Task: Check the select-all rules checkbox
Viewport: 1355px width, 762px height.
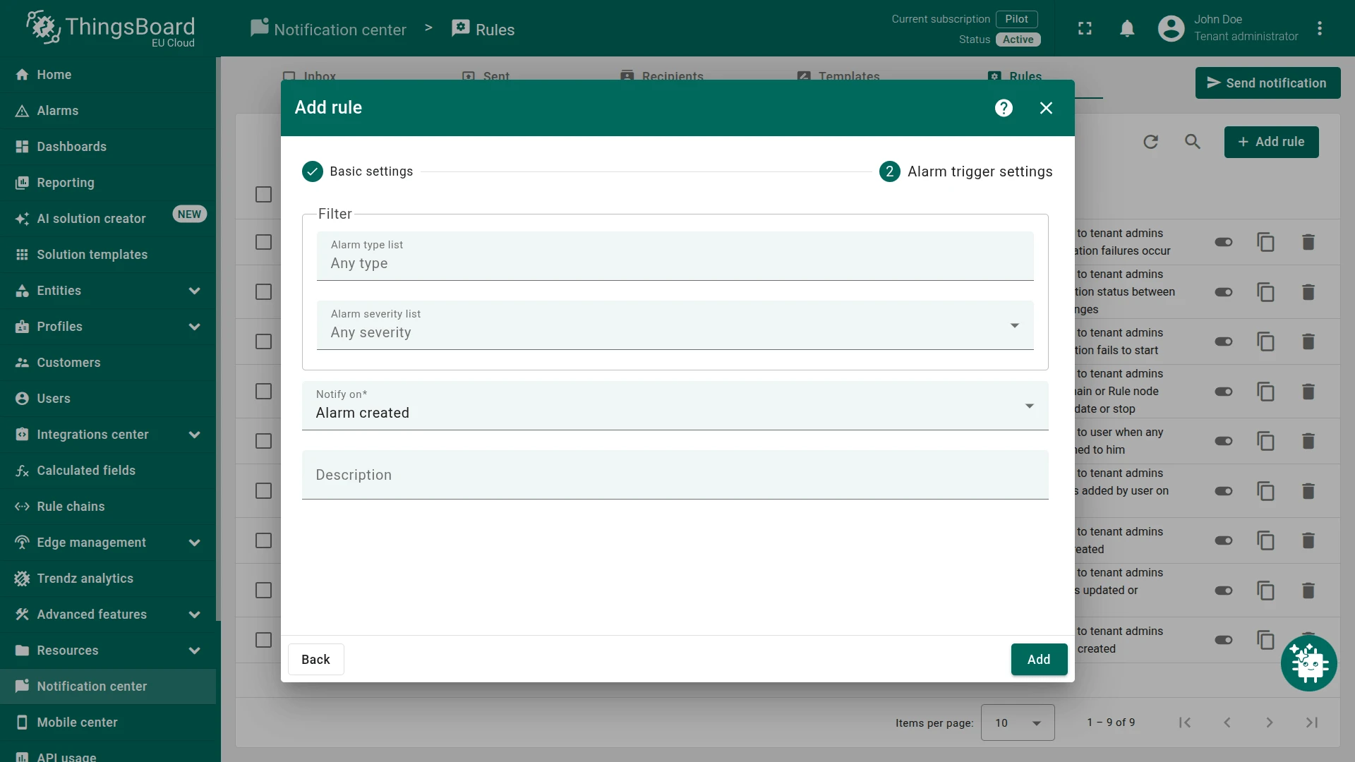Action: coord(263,194)
